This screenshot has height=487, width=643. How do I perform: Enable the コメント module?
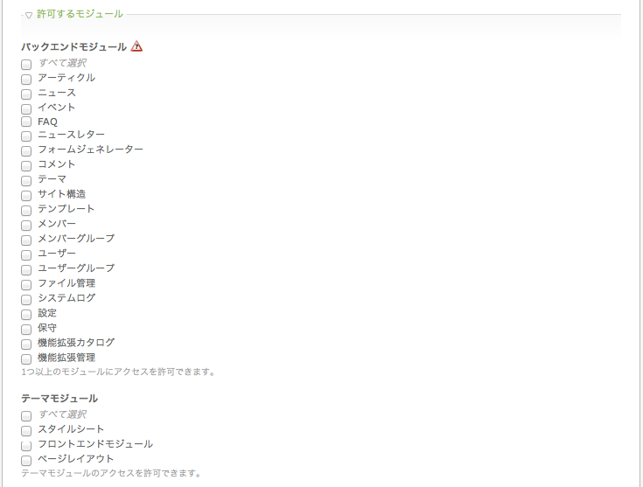[x=26, y=165]
